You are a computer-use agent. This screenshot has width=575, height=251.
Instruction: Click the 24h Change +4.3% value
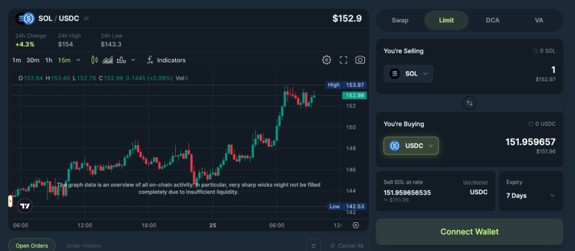25,44
